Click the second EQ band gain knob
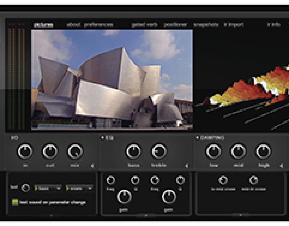Viewport: 289px width, 226px height. (x=169, y=196)
